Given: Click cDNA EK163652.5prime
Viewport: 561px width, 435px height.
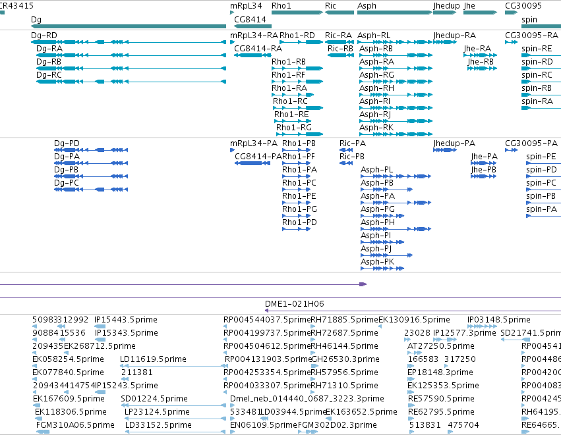Looking at the screenshot, I should 328,419.
